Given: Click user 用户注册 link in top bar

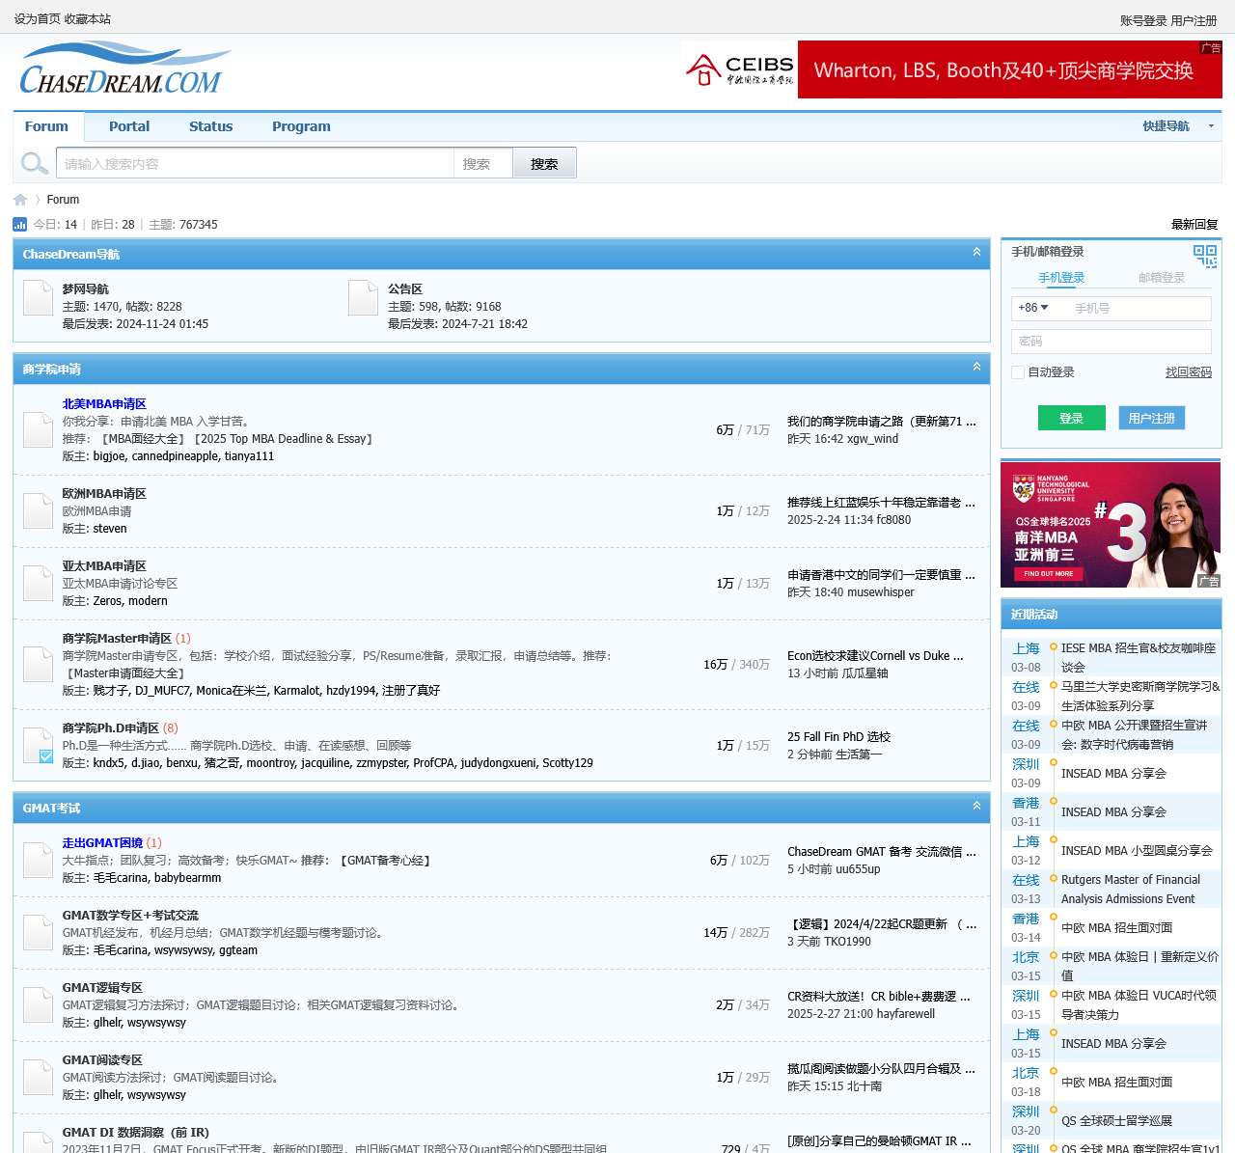Looking at the screenshot, I should pos(1194,20).
